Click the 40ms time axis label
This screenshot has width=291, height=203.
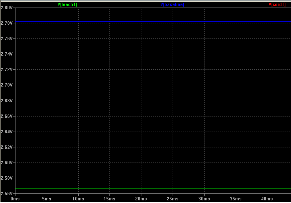[267, 199]
